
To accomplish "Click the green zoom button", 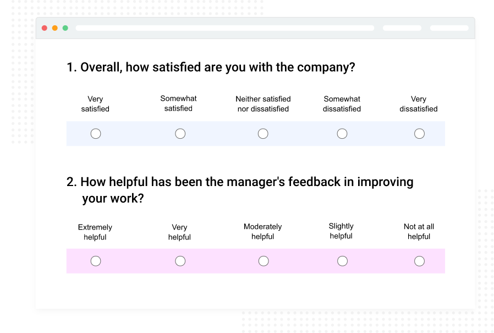I will (65, 27).
